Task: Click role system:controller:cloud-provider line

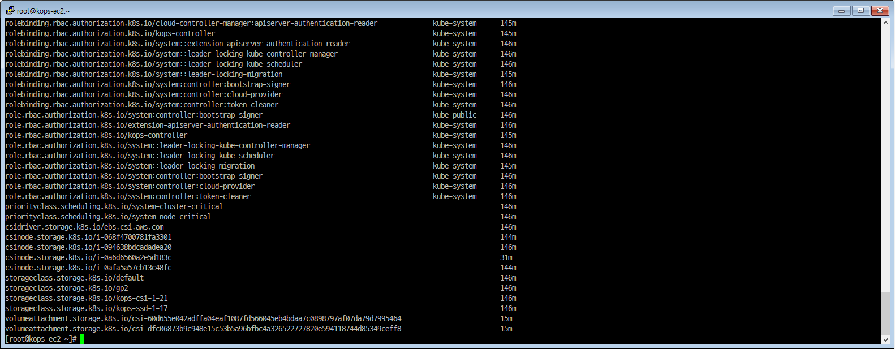Action: (261, 186)
